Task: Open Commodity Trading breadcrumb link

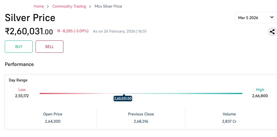Action: 69,6
